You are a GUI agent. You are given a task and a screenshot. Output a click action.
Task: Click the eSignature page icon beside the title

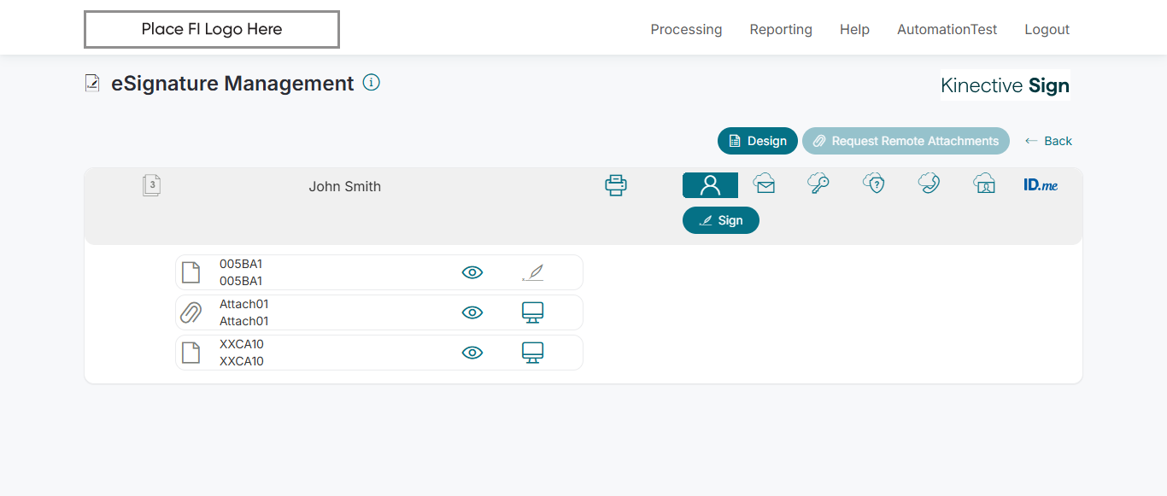[92, 83]
